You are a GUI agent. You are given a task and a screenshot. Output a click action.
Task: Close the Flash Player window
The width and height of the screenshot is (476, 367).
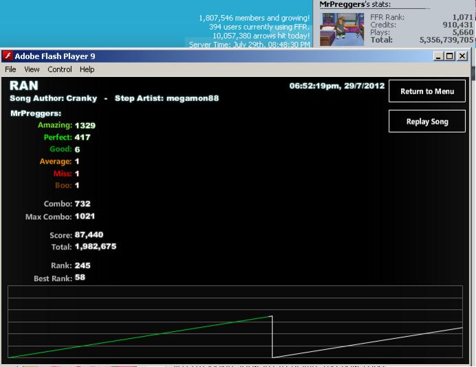click(462, 56)
